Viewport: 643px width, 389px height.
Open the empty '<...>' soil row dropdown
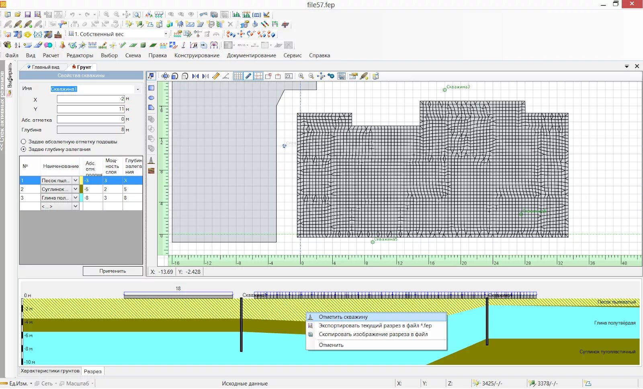75,206
